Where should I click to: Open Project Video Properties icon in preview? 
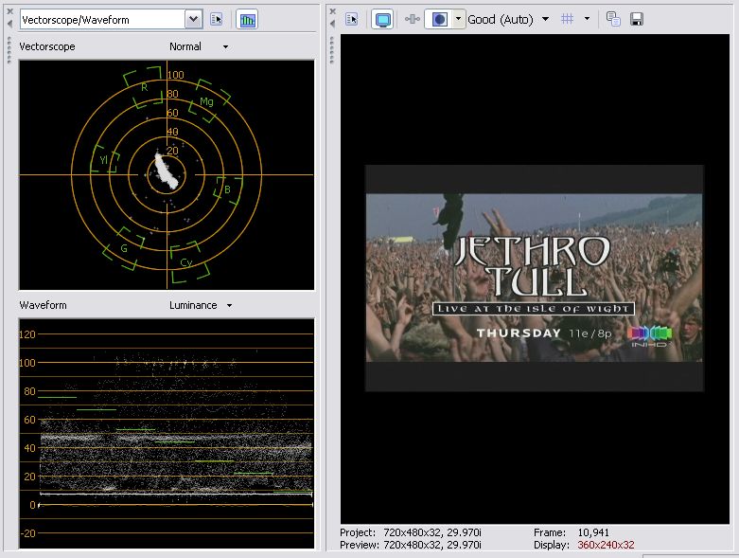pyautogui.click(x=352, y=19)
